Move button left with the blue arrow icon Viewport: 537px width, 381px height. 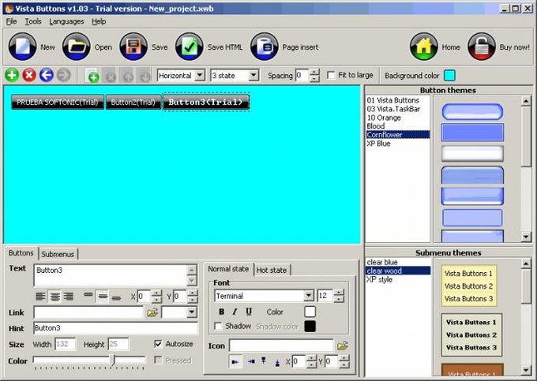pos(47,75)
